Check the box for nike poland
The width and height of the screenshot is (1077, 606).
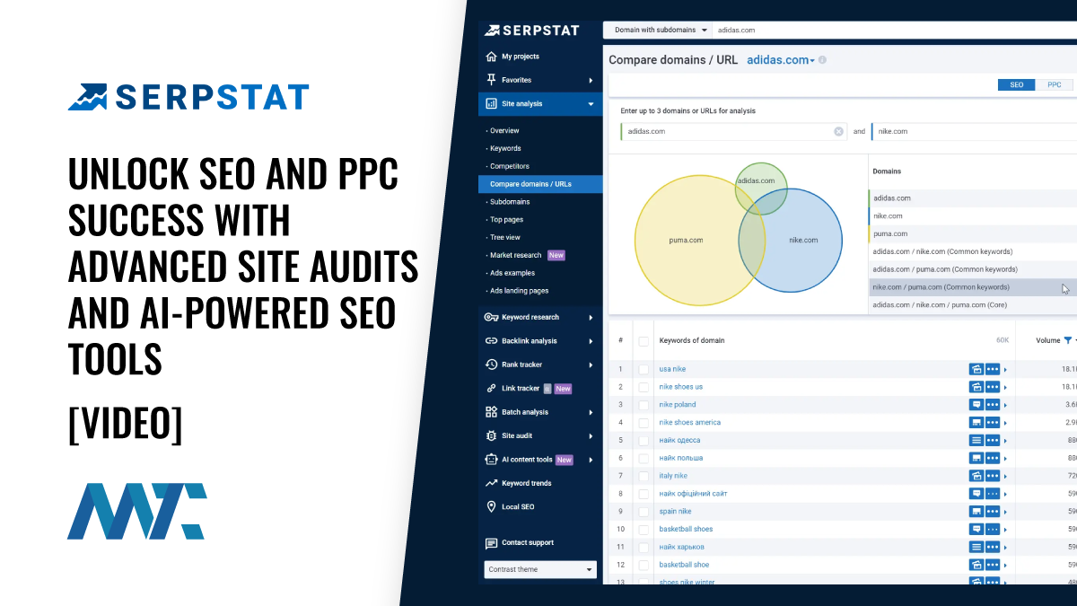point(643,405)
